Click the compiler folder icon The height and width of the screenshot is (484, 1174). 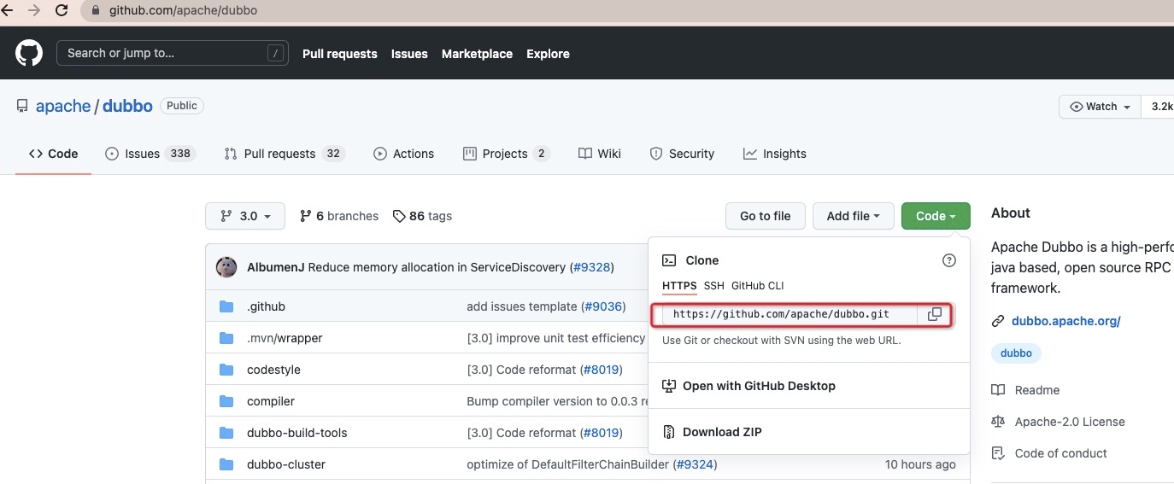pos(226,401)
